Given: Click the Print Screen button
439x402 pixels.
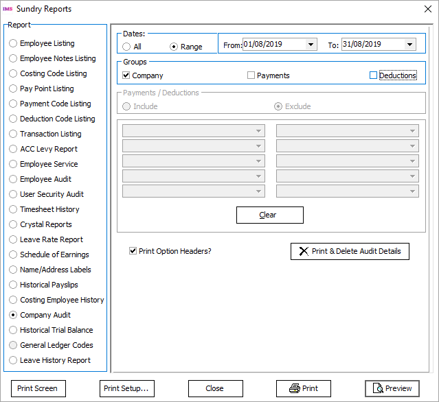Looking at the screenshot, I should [38, 388].
